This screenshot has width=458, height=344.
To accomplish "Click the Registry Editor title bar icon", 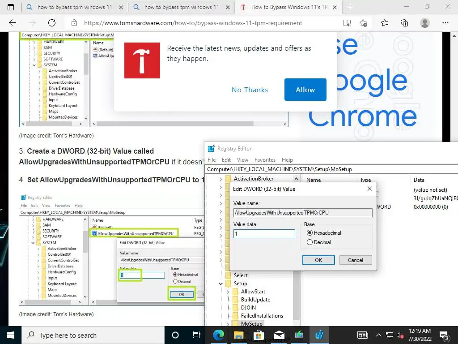I will click(211, 149).
